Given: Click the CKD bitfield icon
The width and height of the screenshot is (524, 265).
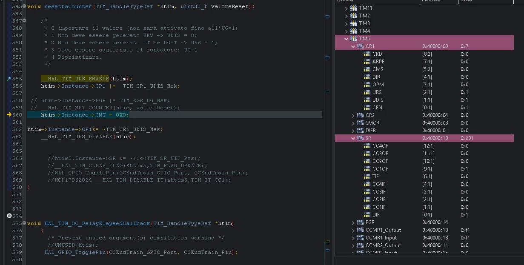Looking at the screenshot, I should (367, 54).
